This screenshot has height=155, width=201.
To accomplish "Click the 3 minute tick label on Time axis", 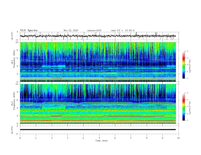I will click(68, 138).
